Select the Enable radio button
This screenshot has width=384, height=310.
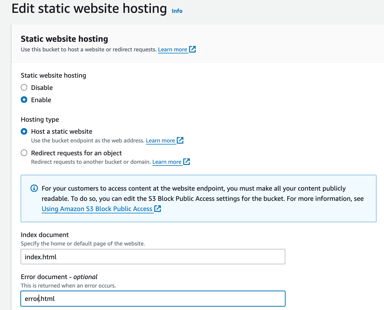[24, 100]
